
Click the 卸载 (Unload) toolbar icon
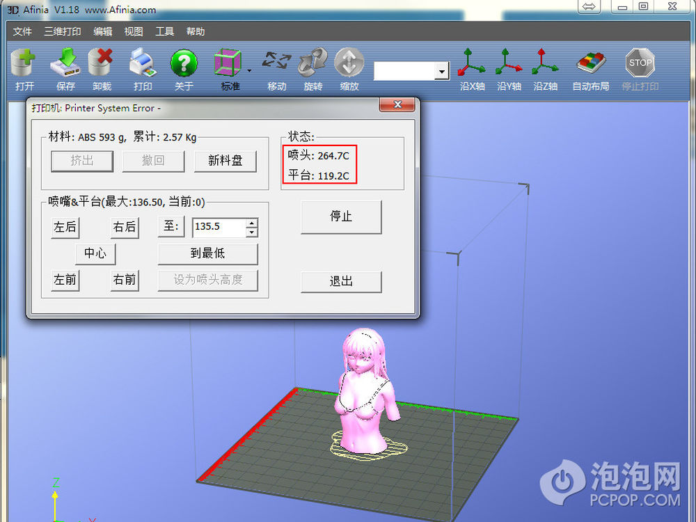(x=102, y=63)
